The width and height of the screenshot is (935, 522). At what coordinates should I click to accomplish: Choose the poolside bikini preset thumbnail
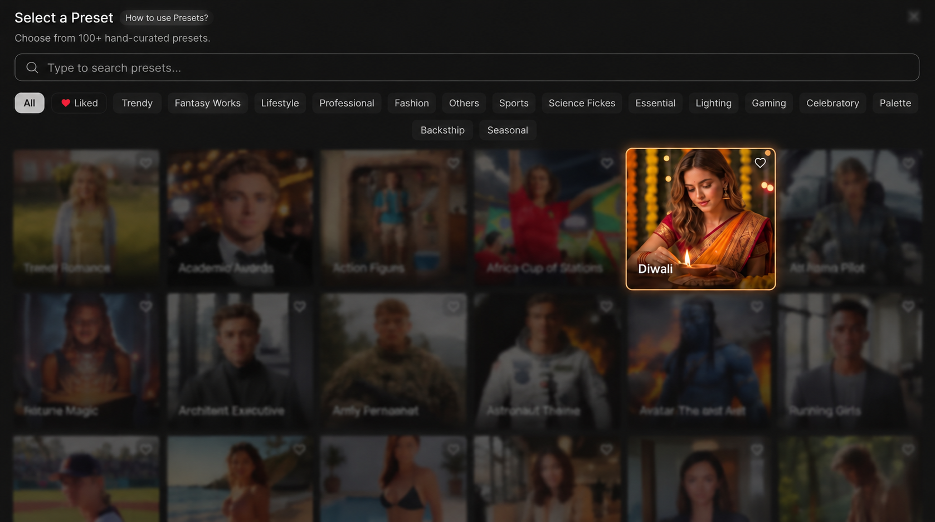pyautogui.click(x=393, y=479)
